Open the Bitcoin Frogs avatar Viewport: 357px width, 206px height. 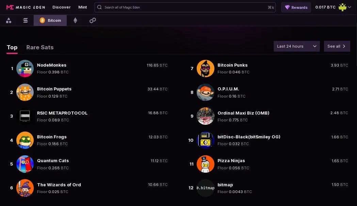pyautogui.click(x=25, y=140)
